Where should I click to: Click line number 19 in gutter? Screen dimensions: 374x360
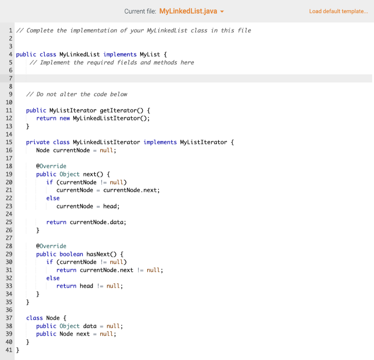pos(9,174)
